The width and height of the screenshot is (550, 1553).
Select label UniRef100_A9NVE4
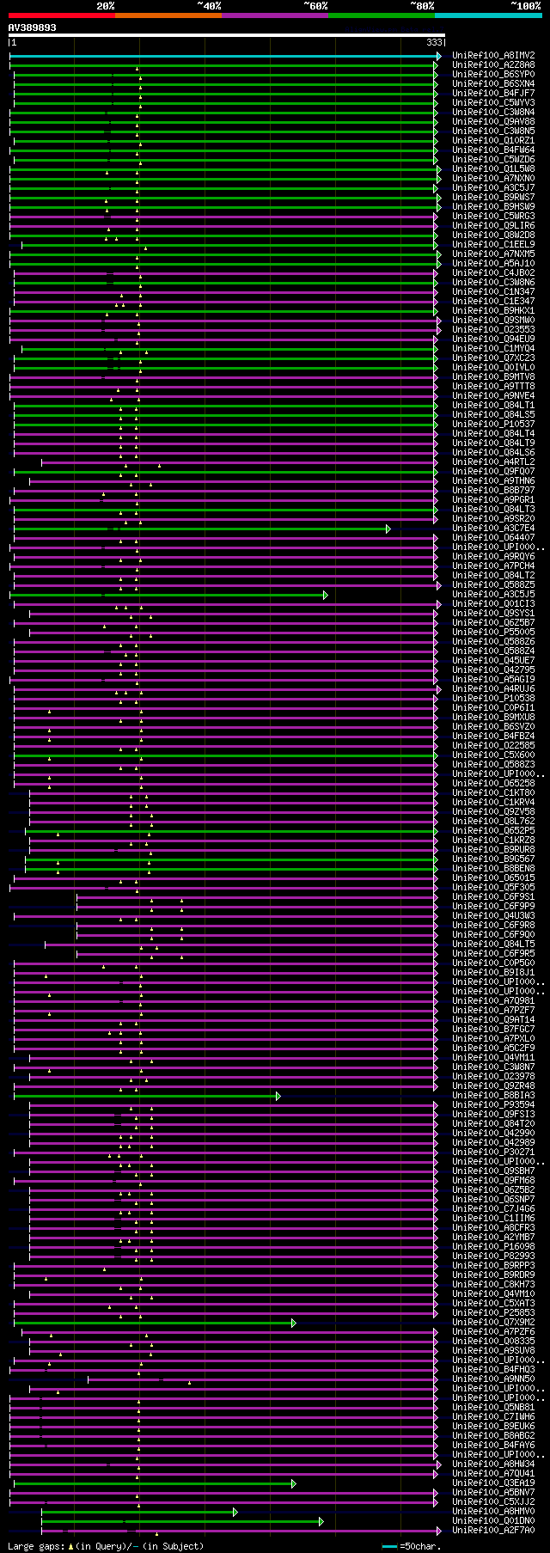(493, 396)
